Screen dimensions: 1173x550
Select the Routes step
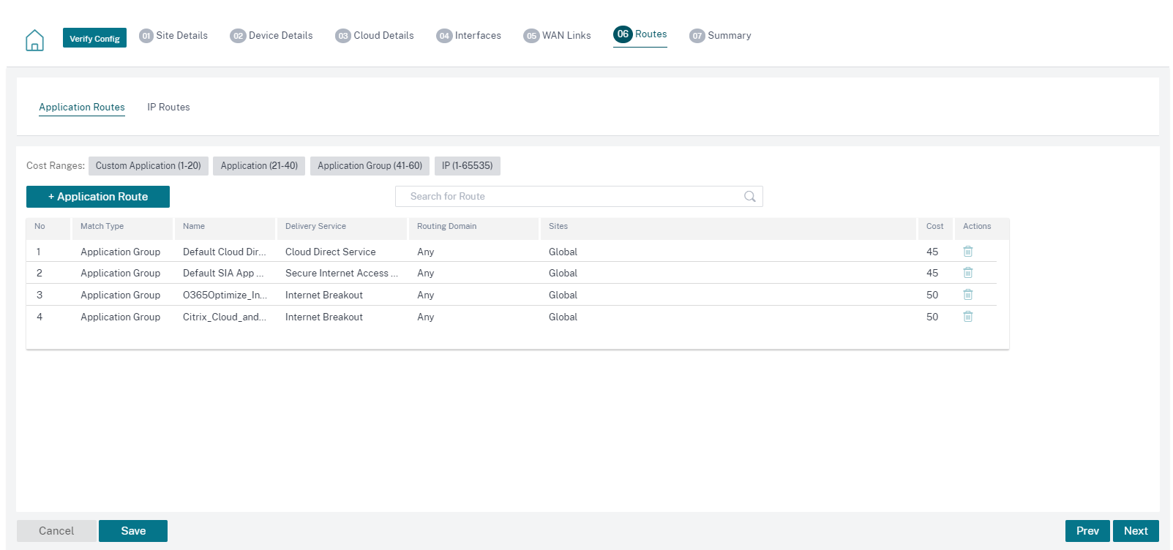click(640, 34)
